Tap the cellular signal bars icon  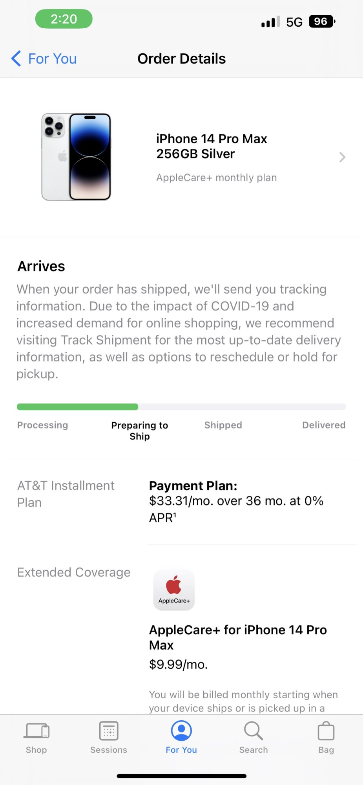[271, 22]
